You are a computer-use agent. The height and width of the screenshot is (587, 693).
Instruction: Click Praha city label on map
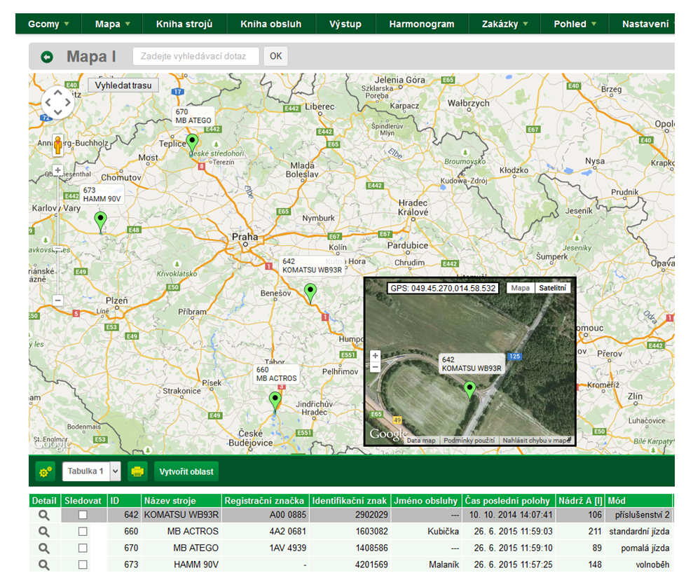coord(245,237)
